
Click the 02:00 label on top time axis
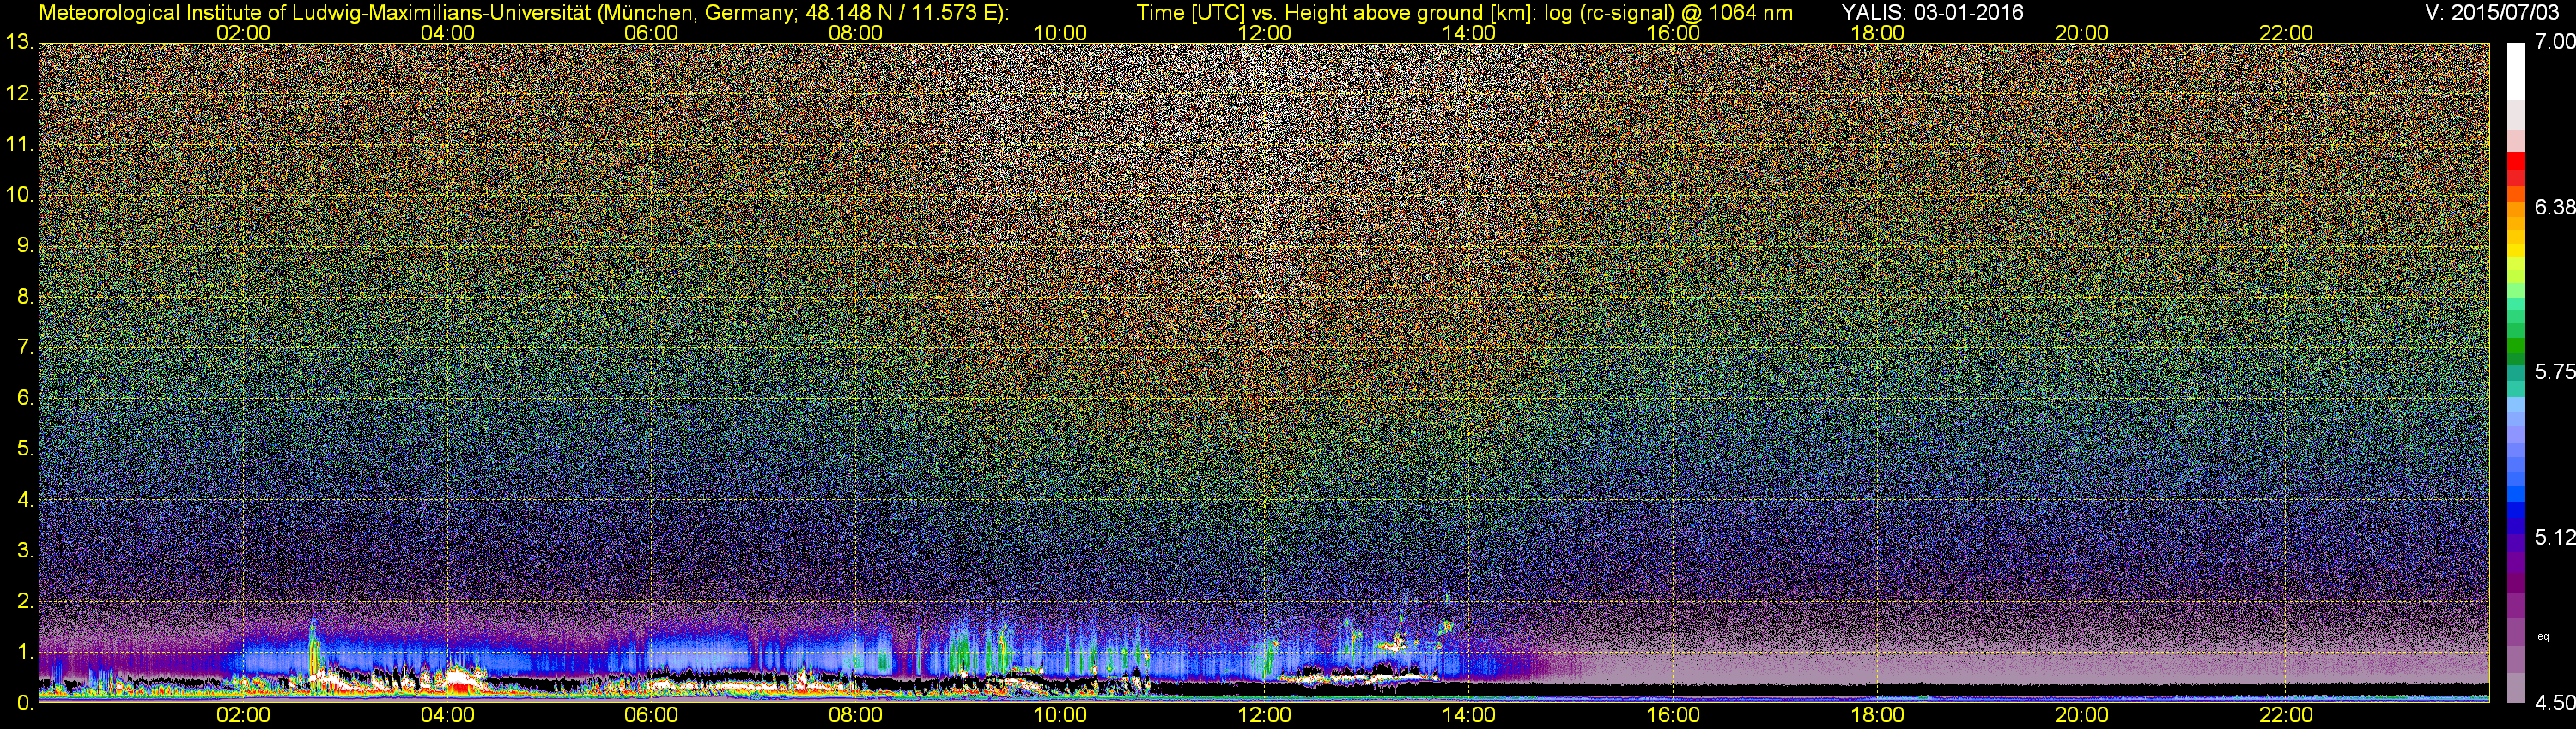pos(243,33)
